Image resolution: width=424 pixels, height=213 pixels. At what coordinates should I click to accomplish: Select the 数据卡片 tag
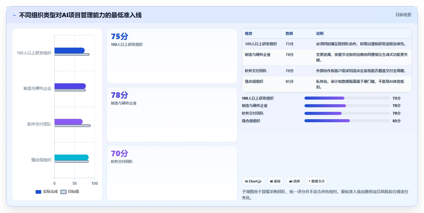click(x=317, y=181)
